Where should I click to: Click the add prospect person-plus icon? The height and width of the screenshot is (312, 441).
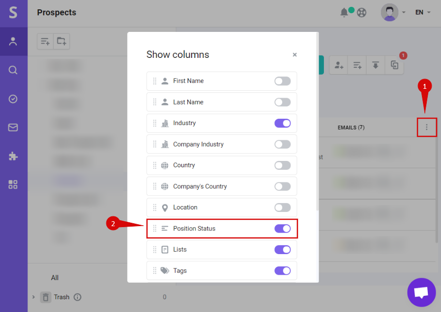click(339, 65)
